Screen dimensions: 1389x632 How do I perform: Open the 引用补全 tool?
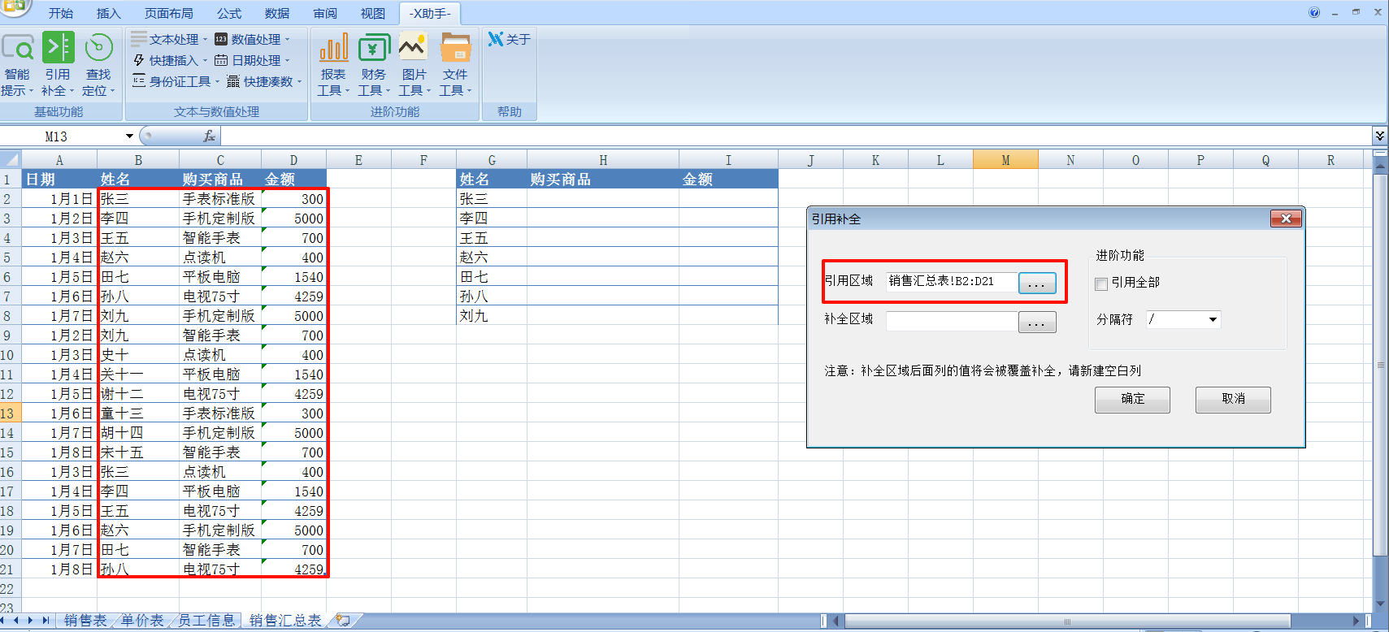(x=58, y=65)
